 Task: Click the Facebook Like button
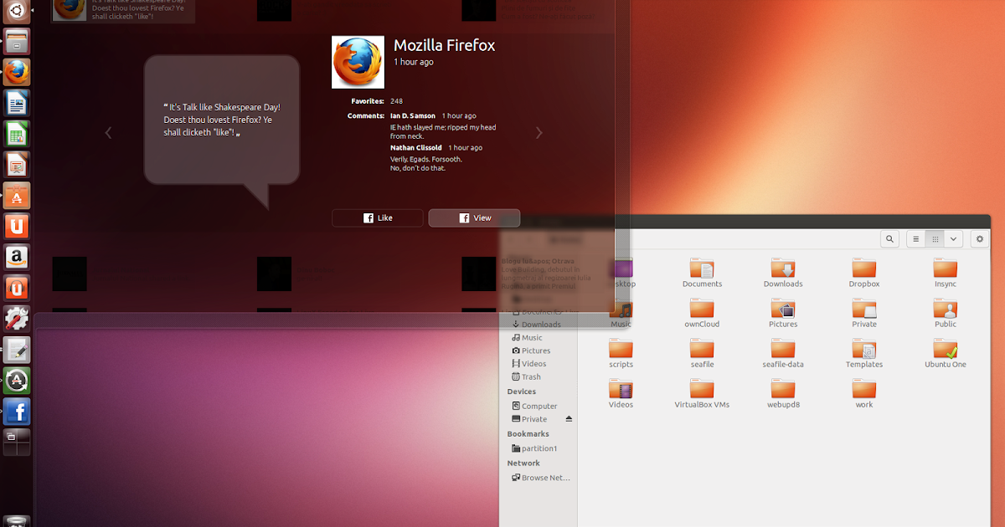pos(377,217)
